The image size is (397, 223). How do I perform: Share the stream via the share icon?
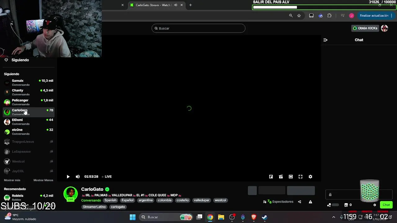[300, 202]
